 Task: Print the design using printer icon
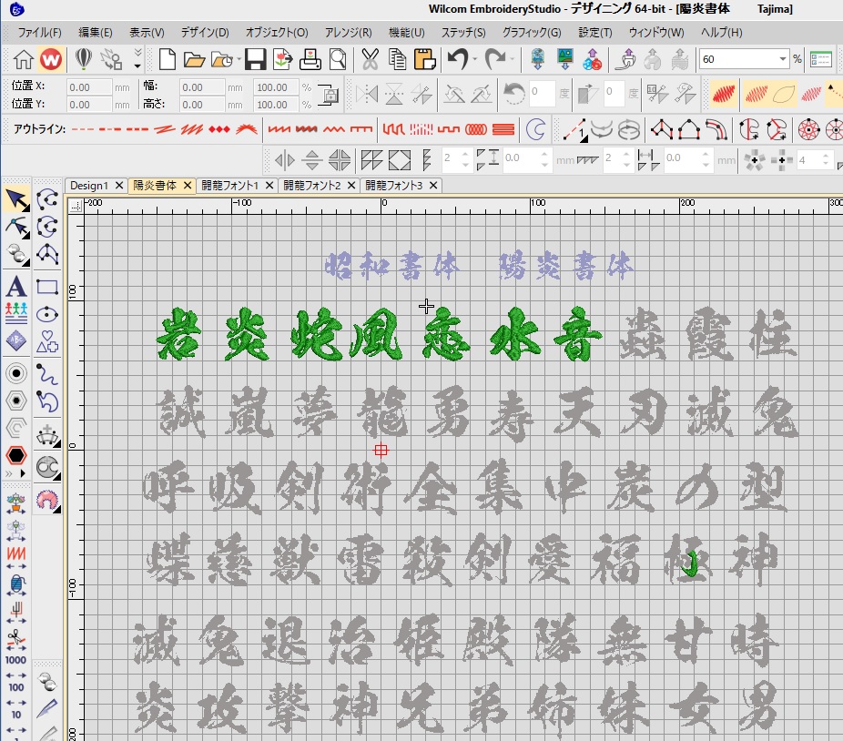(310, 59)
